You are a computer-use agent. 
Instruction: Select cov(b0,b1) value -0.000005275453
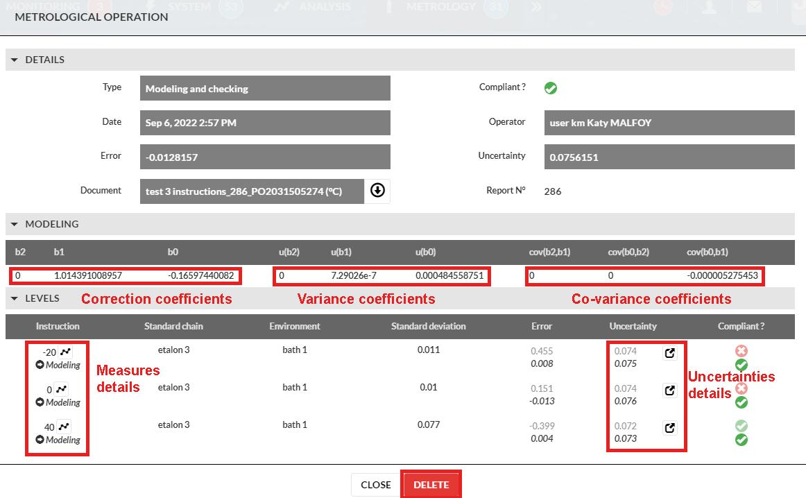(722, 275)
